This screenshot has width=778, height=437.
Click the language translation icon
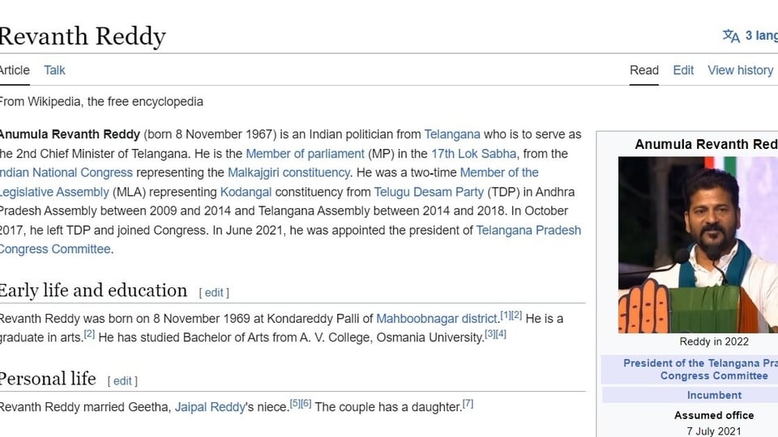pyautogui.click(x=731, y=36)
